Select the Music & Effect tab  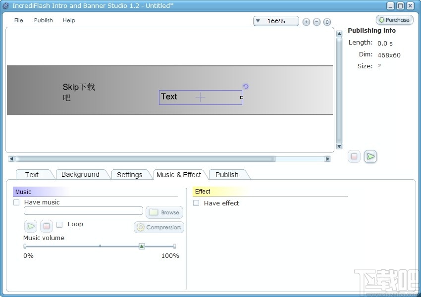178,175
